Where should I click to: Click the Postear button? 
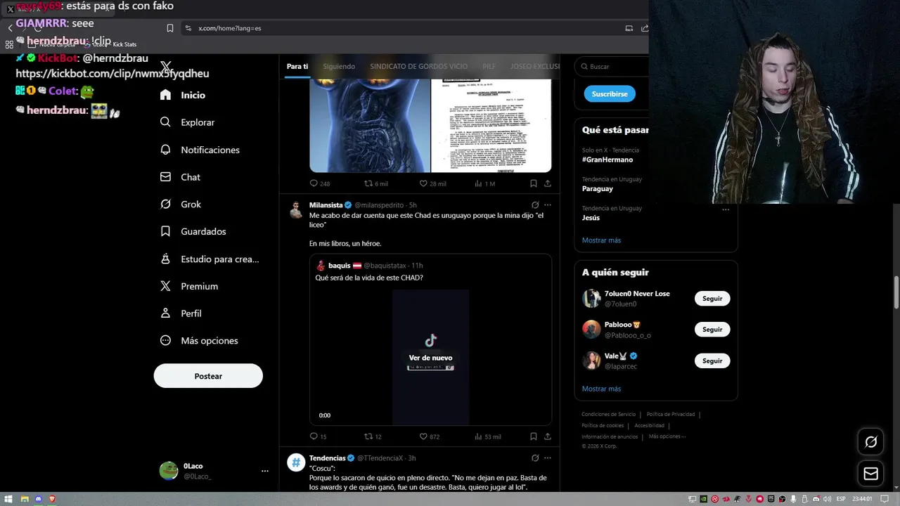click(208, 376)
